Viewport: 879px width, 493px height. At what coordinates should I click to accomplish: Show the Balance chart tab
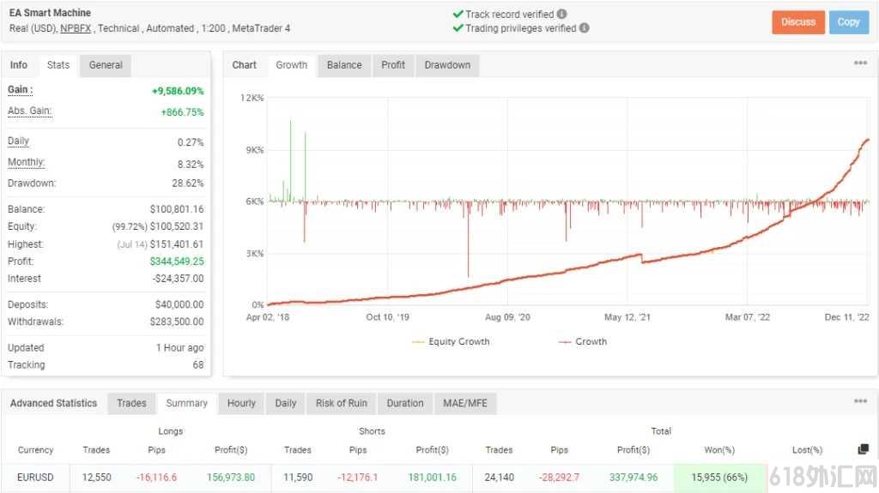click(x=344, y=65)
